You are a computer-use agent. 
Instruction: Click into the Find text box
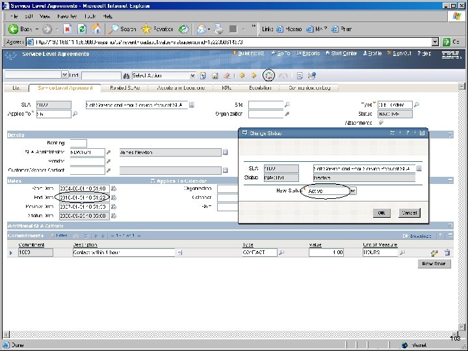[x=101, y=76]
